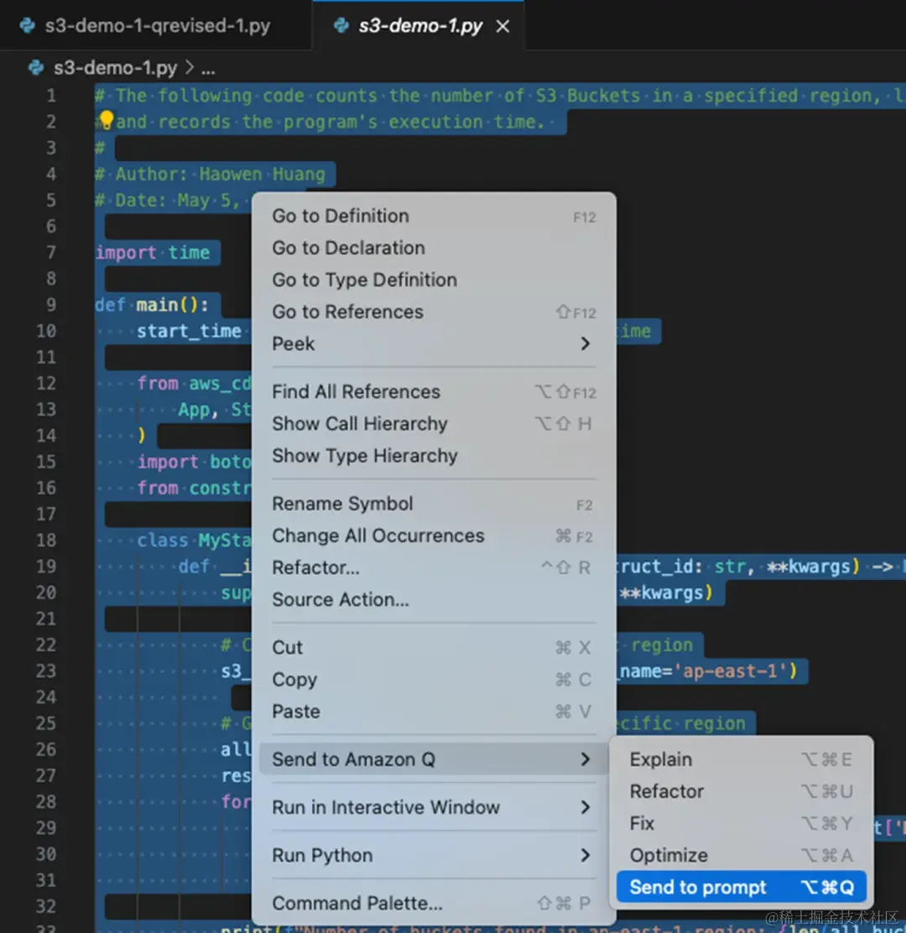Choose Refactor in Amazon Q submenu
906x933 pixels.
coord(741,791)
